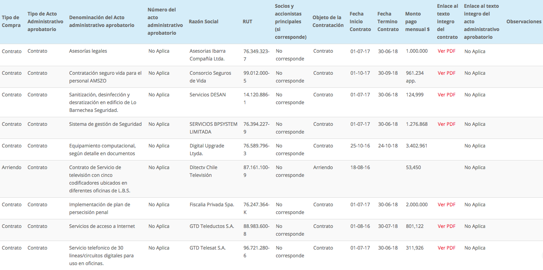
Task: Select Contratación seguro vida para el personal cell
Action: (105, 77)
